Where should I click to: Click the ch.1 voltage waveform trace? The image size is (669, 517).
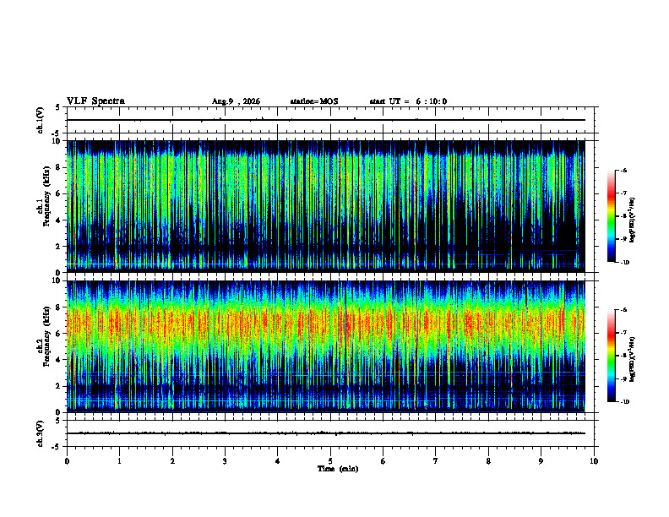326,120
